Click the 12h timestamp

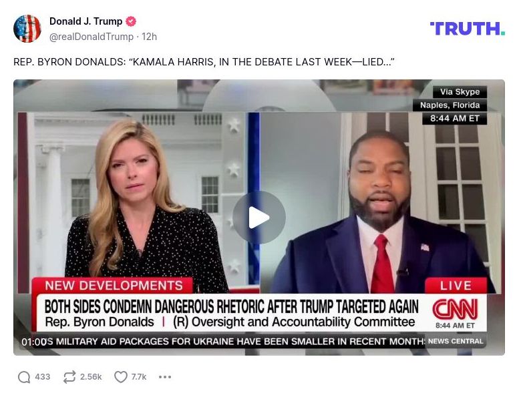149,37
